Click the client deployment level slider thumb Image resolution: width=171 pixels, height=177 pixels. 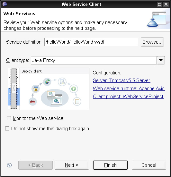pos(14,88)
